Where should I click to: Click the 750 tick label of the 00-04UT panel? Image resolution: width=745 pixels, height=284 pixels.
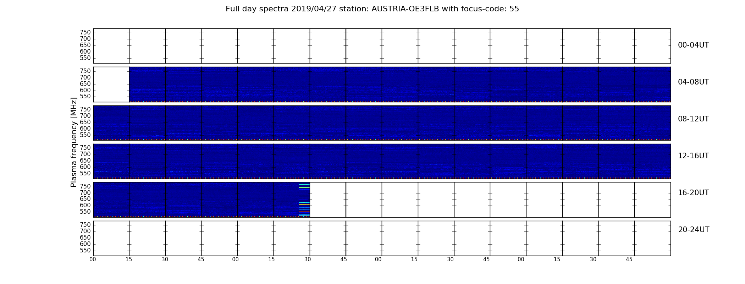pyautogui.click(x=85, y=33)
